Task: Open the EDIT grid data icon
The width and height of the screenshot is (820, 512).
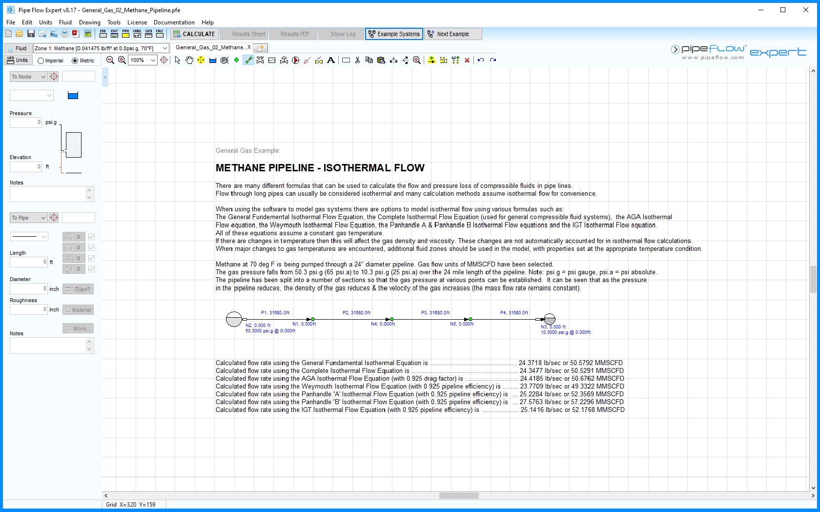Action: [x=114, y=34]
